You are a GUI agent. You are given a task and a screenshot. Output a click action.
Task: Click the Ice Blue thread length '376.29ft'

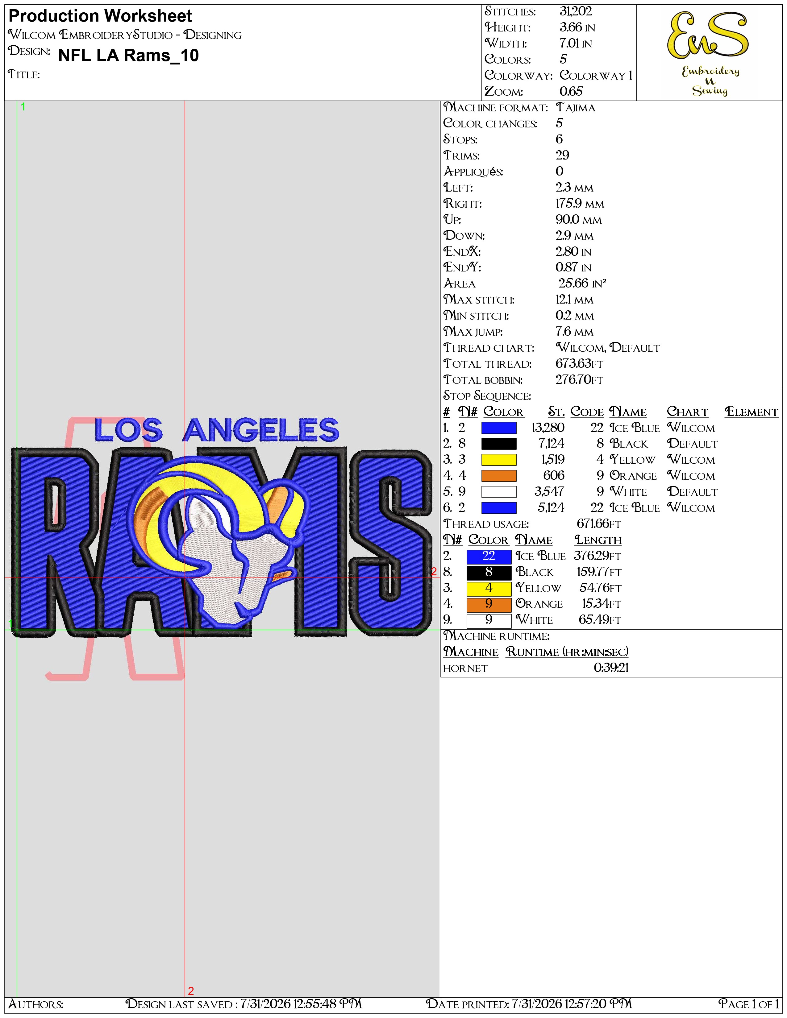point(598,556)
